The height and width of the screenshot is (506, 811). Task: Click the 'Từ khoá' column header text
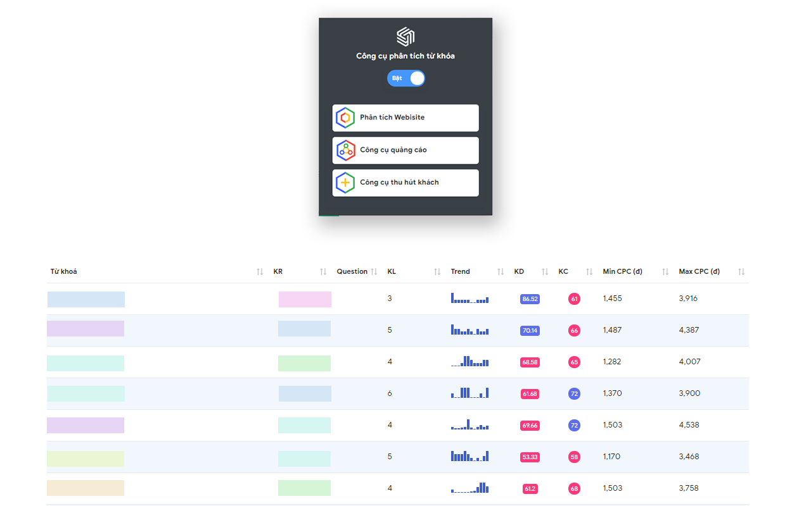[x=64, y=272]
